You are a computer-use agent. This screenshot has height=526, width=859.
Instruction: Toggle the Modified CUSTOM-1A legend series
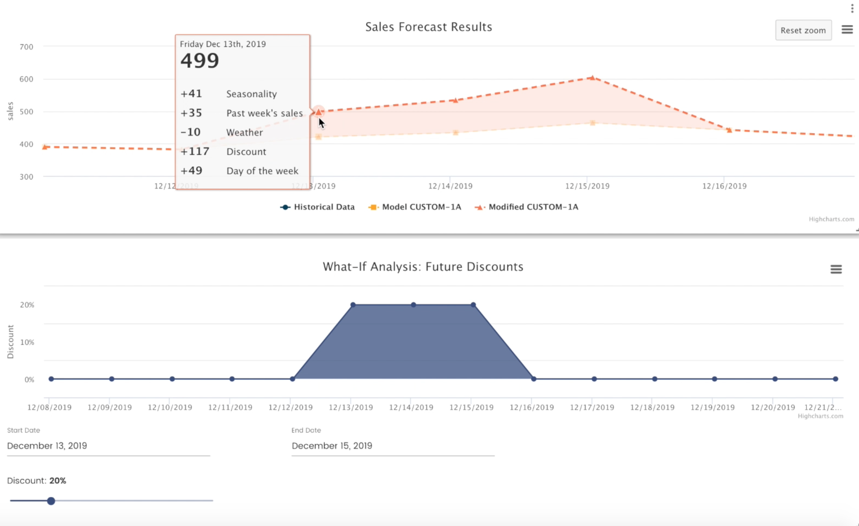526,207
